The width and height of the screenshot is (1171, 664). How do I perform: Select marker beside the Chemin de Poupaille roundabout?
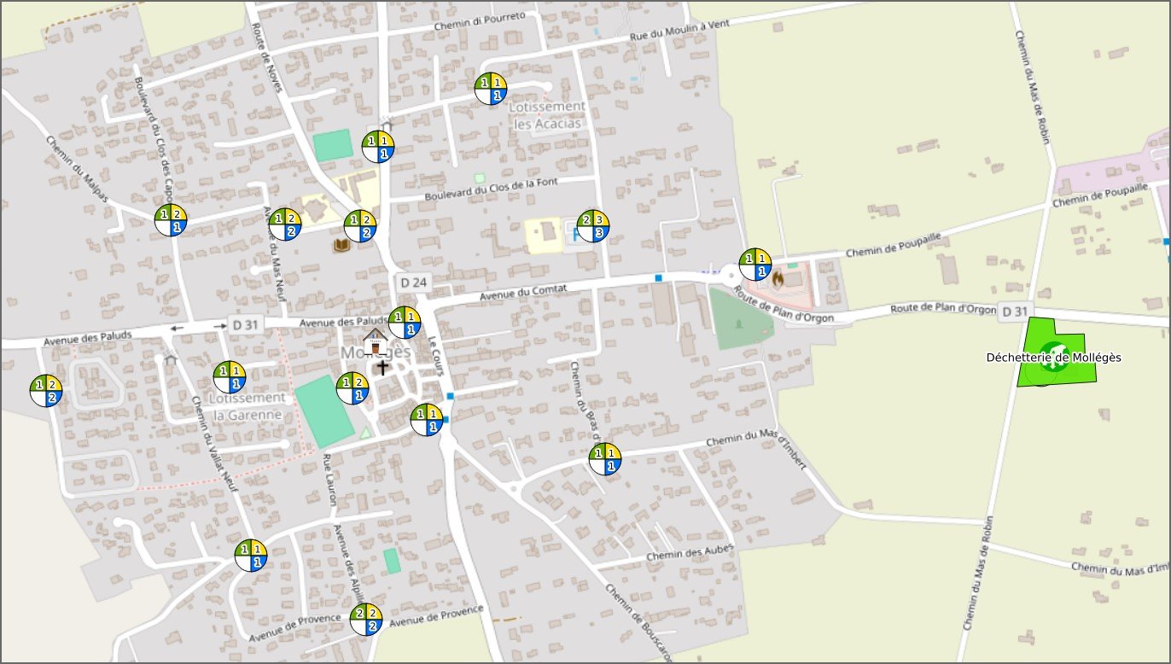coord(755,265)
